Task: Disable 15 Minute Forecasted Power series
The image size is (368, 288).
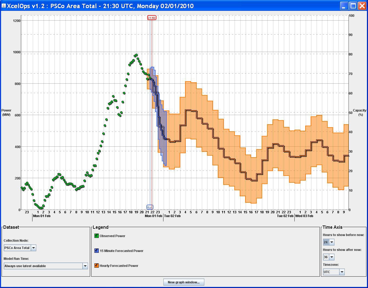Action: pos(97,251)
